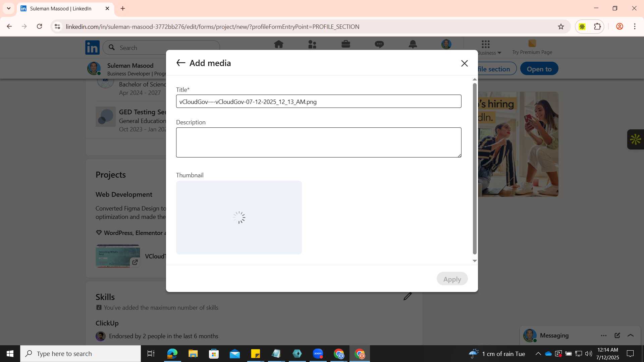Open Chrome Extensions puzzle icon
The width and height of the screenshot is (644, 362).
(597, 26)
